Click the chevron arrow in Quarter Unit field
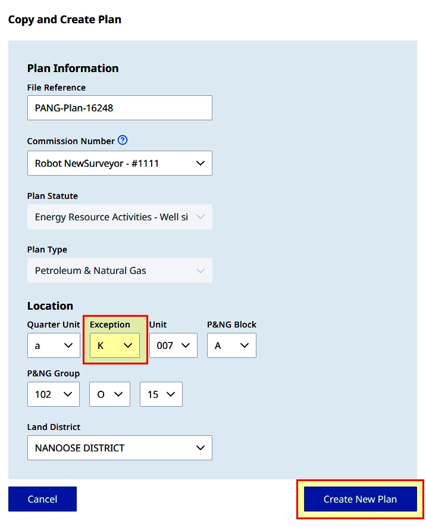 tap(68, 345)
